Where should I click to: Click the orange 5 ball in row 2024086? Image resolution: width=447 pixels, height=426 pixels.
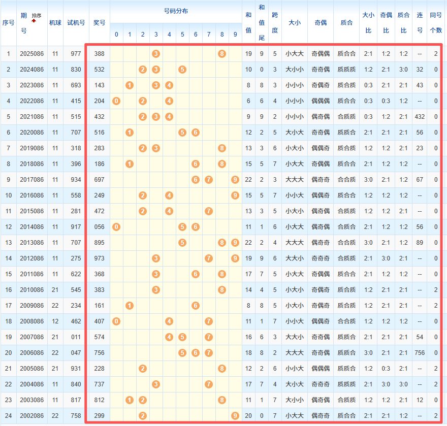[182, 70]
